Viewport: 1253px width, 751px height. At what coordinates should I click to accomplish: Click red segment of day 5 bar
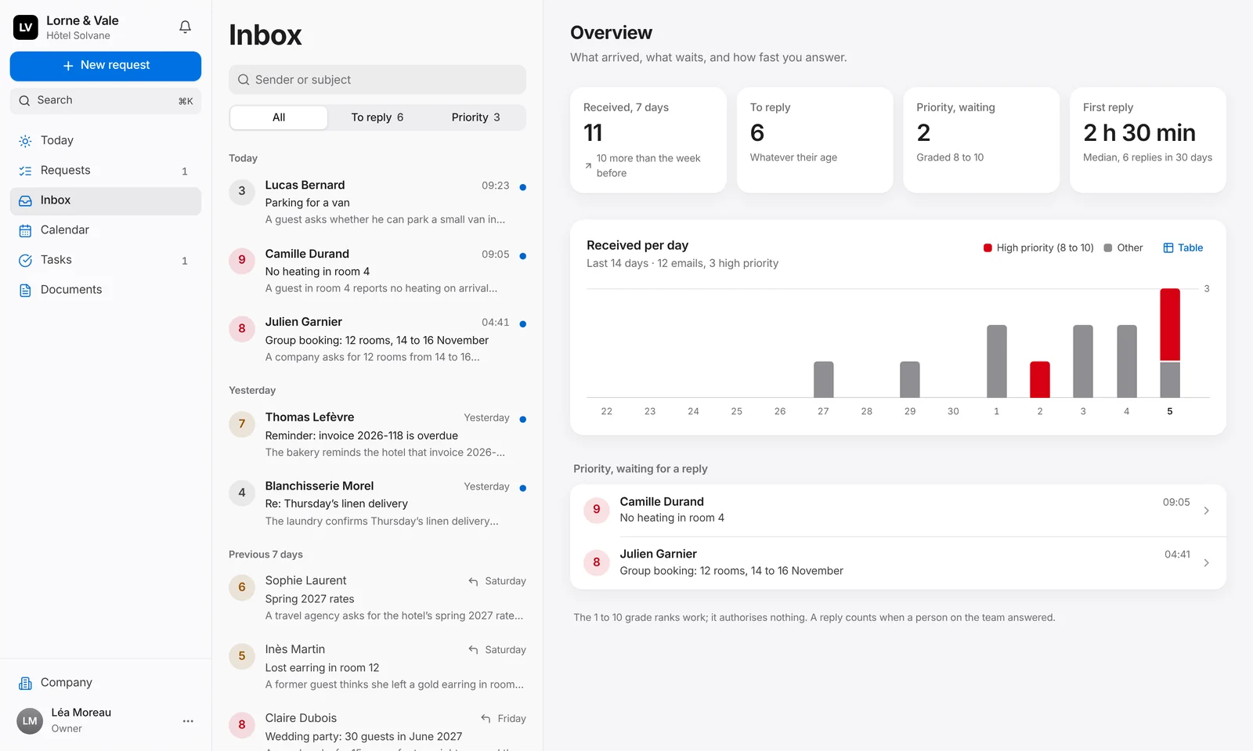[x=1170, y=324]
